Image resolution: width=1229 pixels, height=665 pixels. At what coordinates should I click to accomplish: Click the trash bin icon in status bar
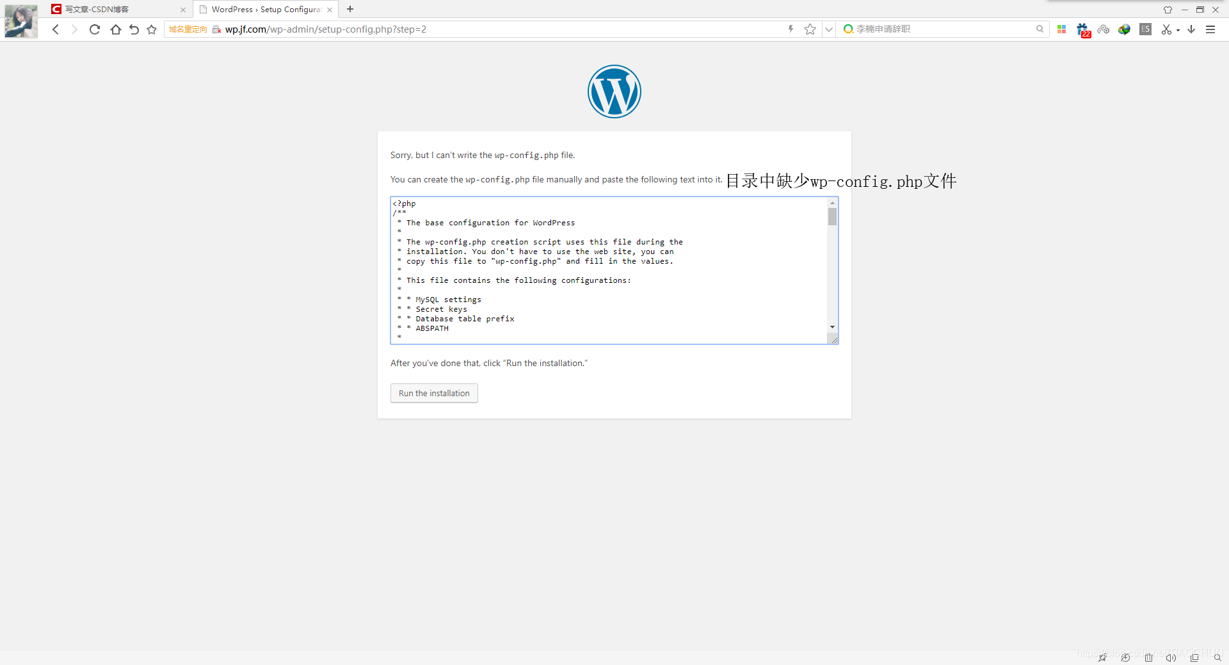[1148, 657]
